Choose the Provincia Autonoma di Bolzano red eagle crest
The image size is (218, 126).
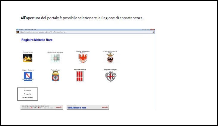[x=83, y=58]
